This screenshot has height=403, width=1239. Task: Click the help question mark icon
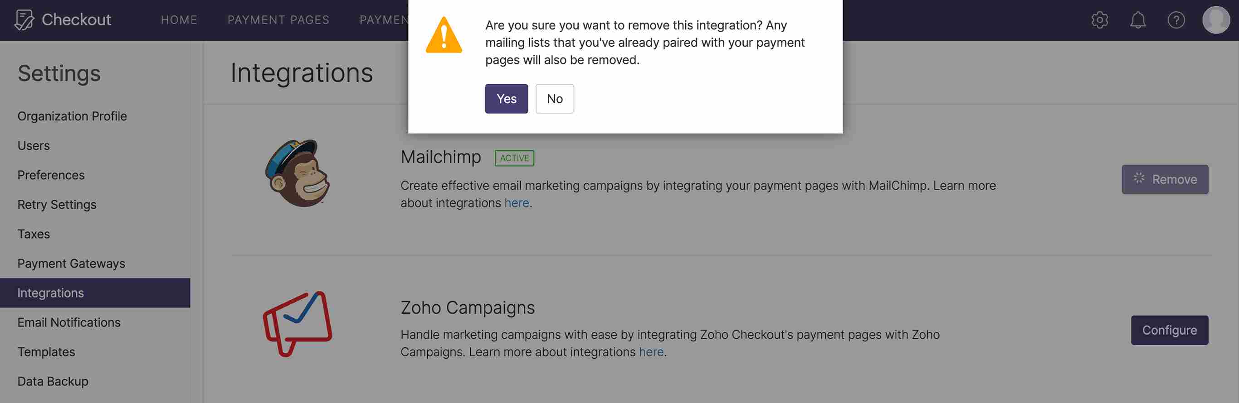(x=1176, y=19)
